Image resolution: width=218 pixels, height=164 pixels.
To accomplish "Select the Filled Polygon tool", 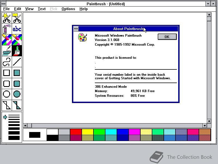I will pyautogui.click(x=17, y=105).
